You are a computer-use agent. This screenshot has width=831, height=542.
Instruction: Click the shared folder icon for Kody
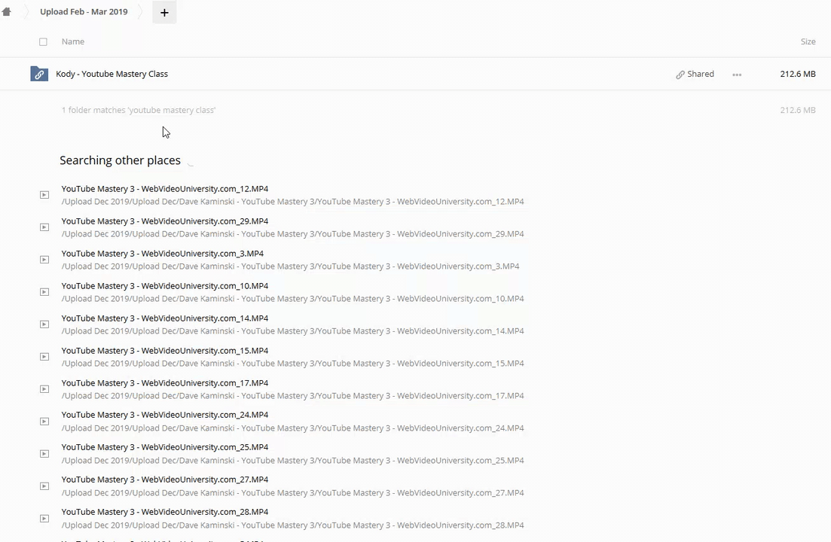tap(39, 74)
